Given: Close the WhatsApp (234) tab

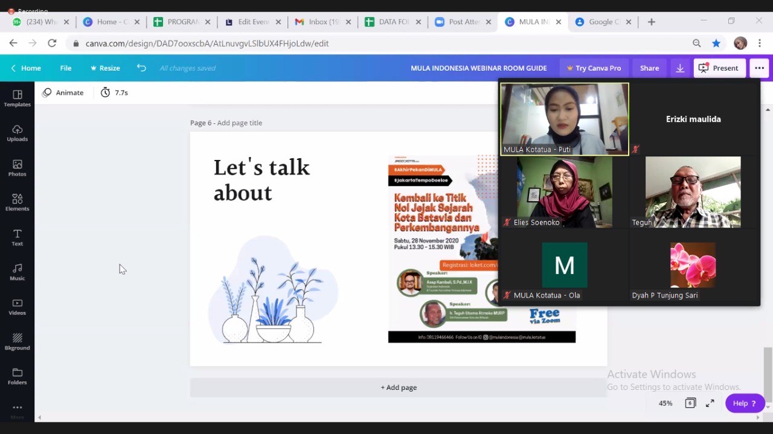Looking at the screenshot, I should click(66, 22).
